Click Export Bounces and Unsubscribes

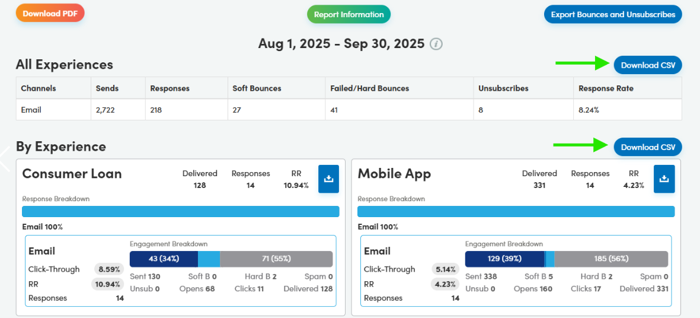click(x=613, y=15)
